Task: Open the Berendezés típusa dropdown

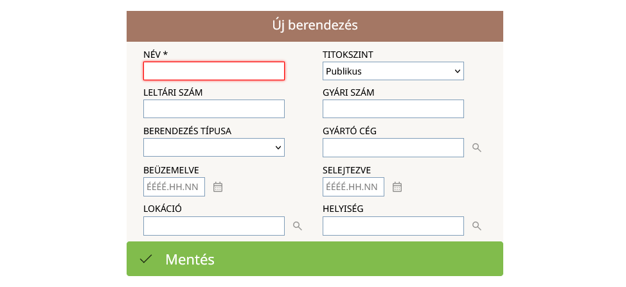Action: (x=213, y=148)
